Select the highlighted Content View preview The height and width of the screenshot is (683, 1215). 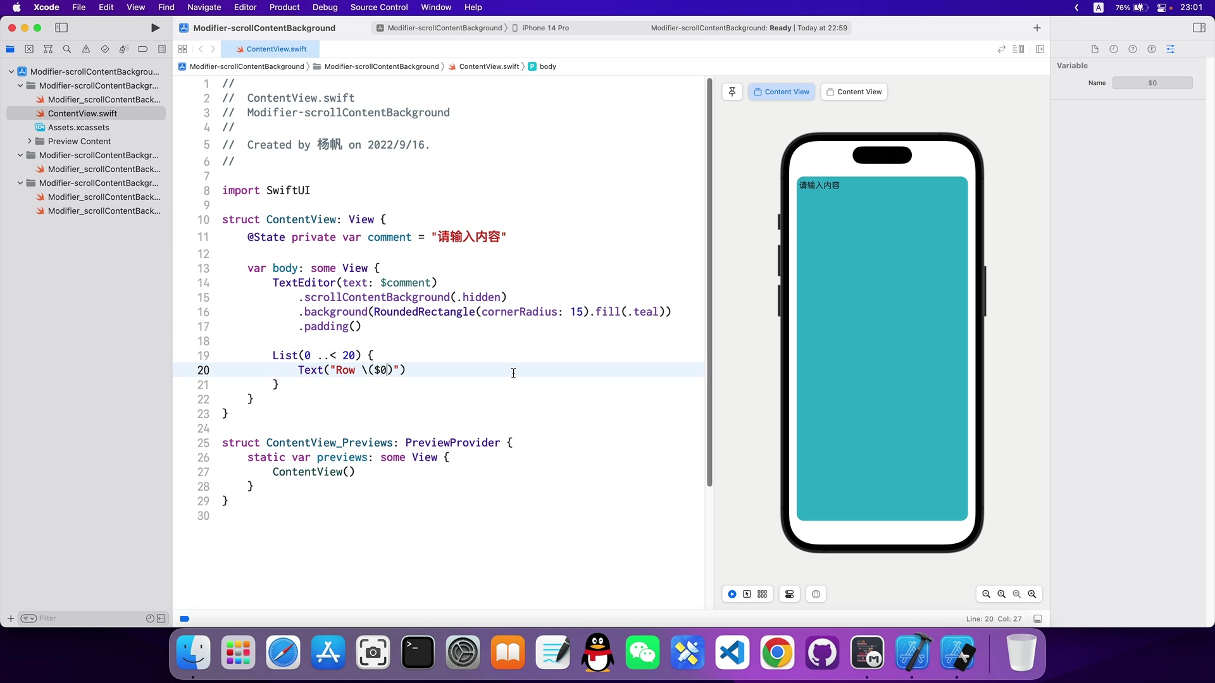click(782, 92)
